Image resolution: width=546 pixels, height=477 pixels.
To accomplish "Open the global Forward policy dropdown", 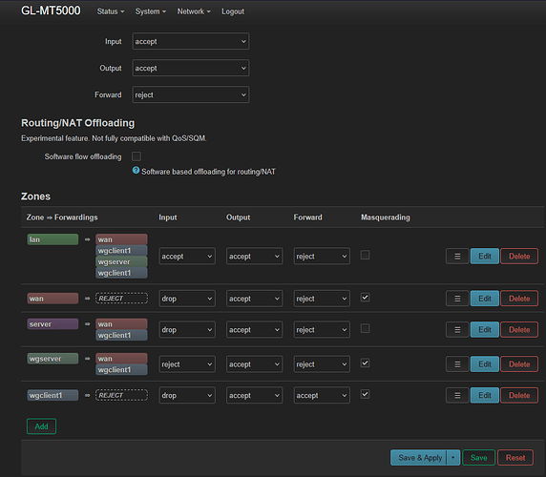I will coord(191,94).
